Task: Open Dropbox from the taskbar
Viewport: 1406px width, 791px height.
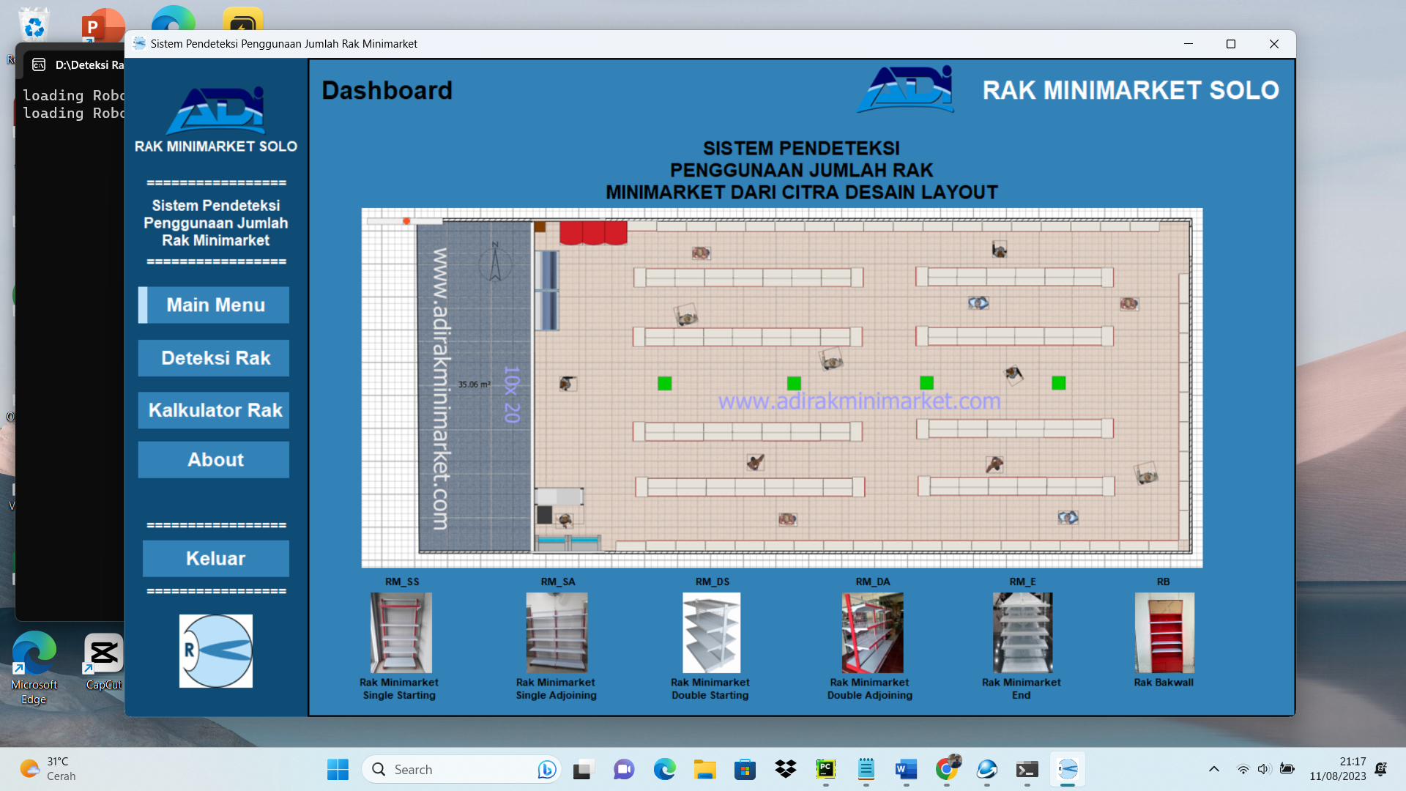Action: [785, 769]
